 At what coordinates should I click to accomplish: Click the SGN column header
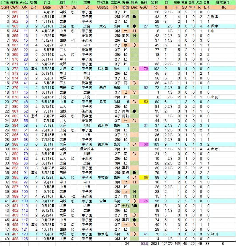(5, 7)
